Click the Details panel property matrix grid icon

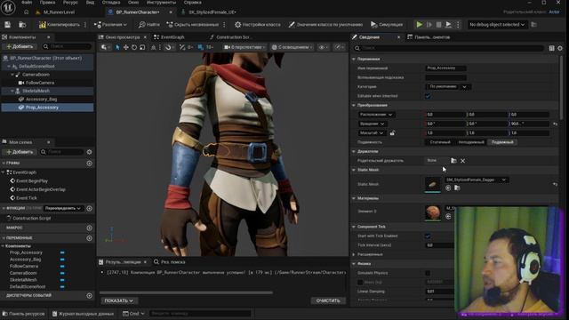(x=551, y=48)
